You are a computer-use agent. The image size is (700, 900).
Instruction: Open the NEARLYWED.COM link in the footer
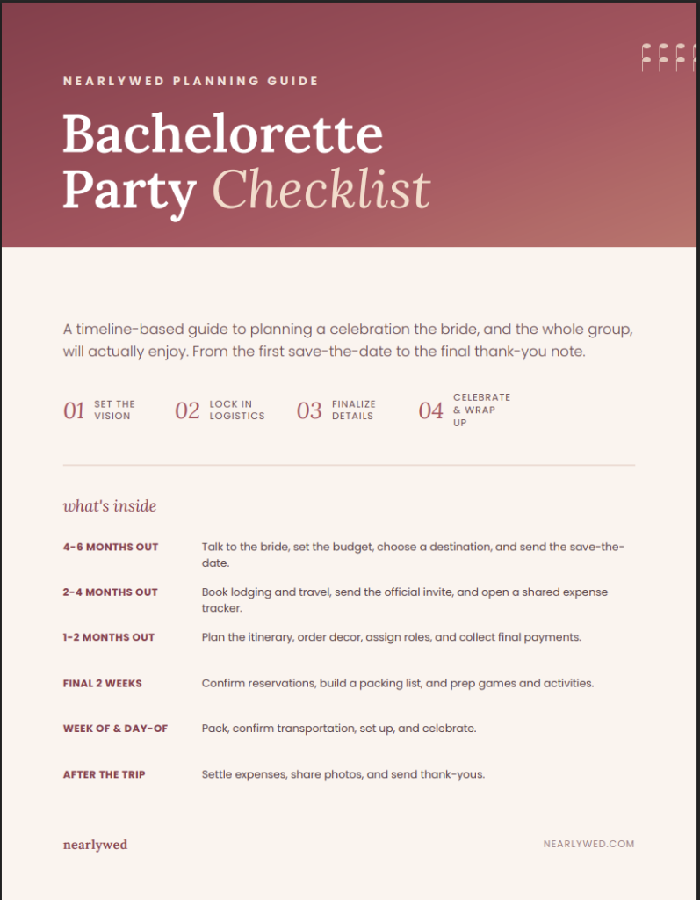pyautogui.click(x=588, y=844)
